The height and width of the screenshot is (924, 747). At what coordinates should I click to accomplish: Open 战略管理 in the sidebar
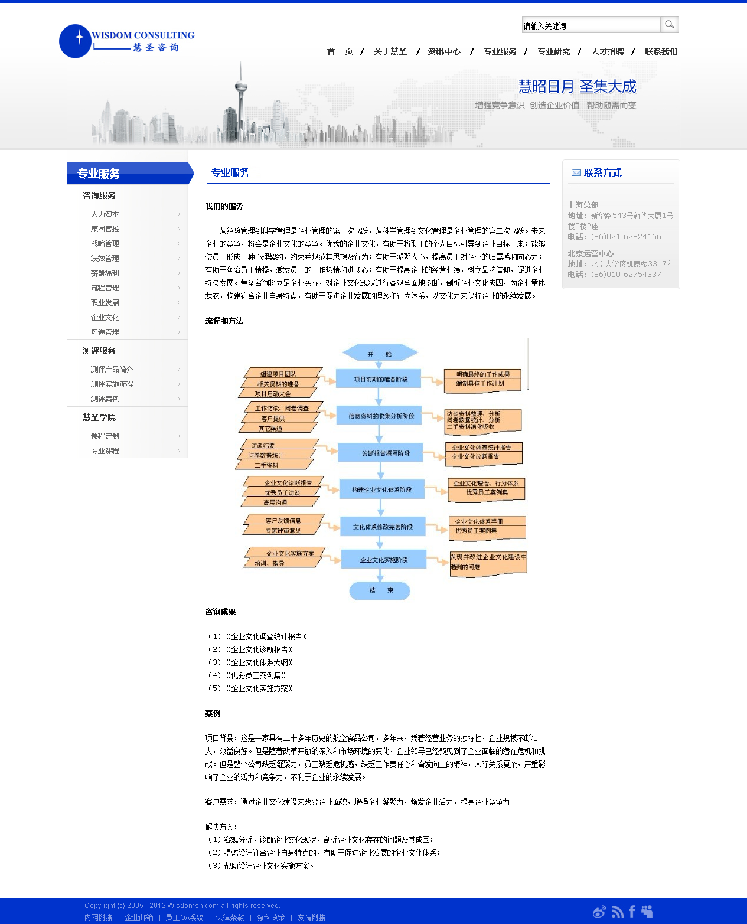point(105,244)
